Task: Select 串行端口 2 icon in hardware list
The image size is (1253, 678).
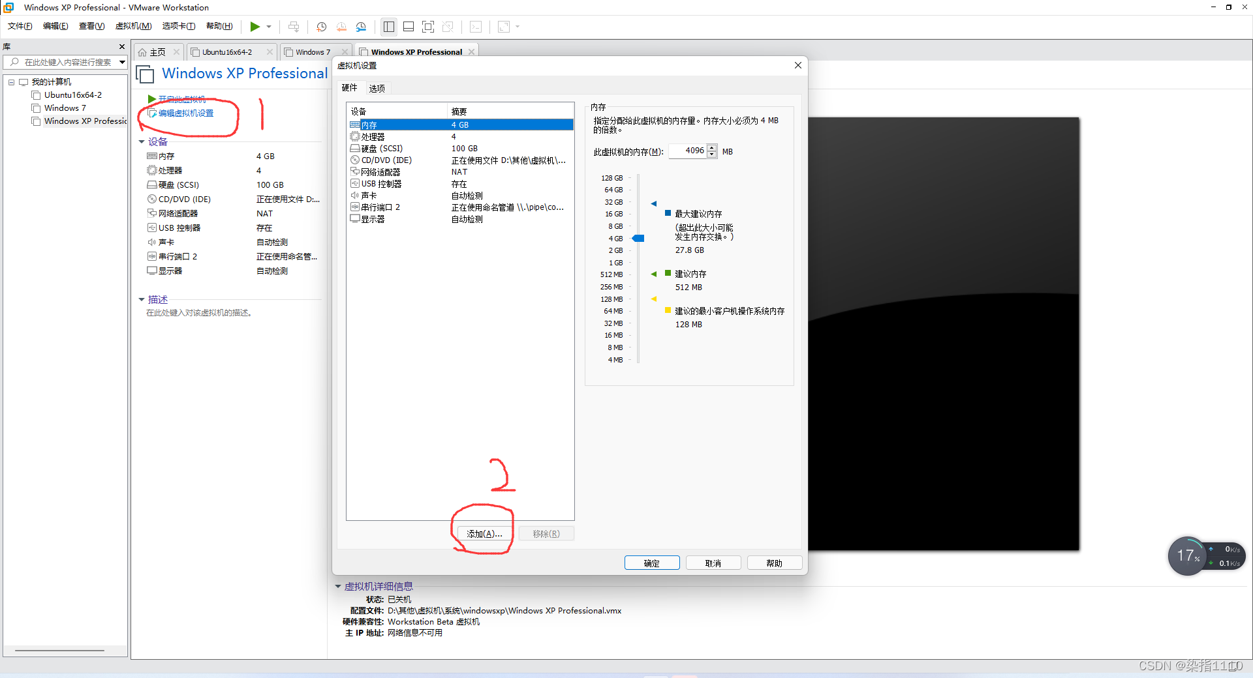Action: [355, 207]
